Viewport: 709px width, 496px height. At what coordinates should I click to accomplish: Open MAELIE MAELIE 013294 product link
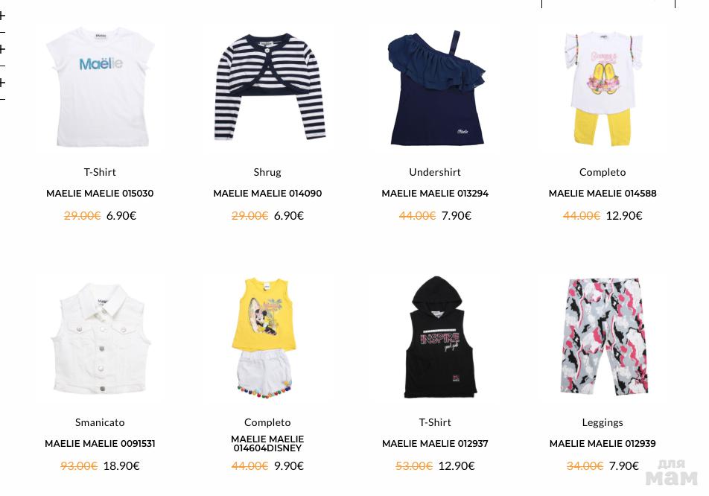point(435,194)
